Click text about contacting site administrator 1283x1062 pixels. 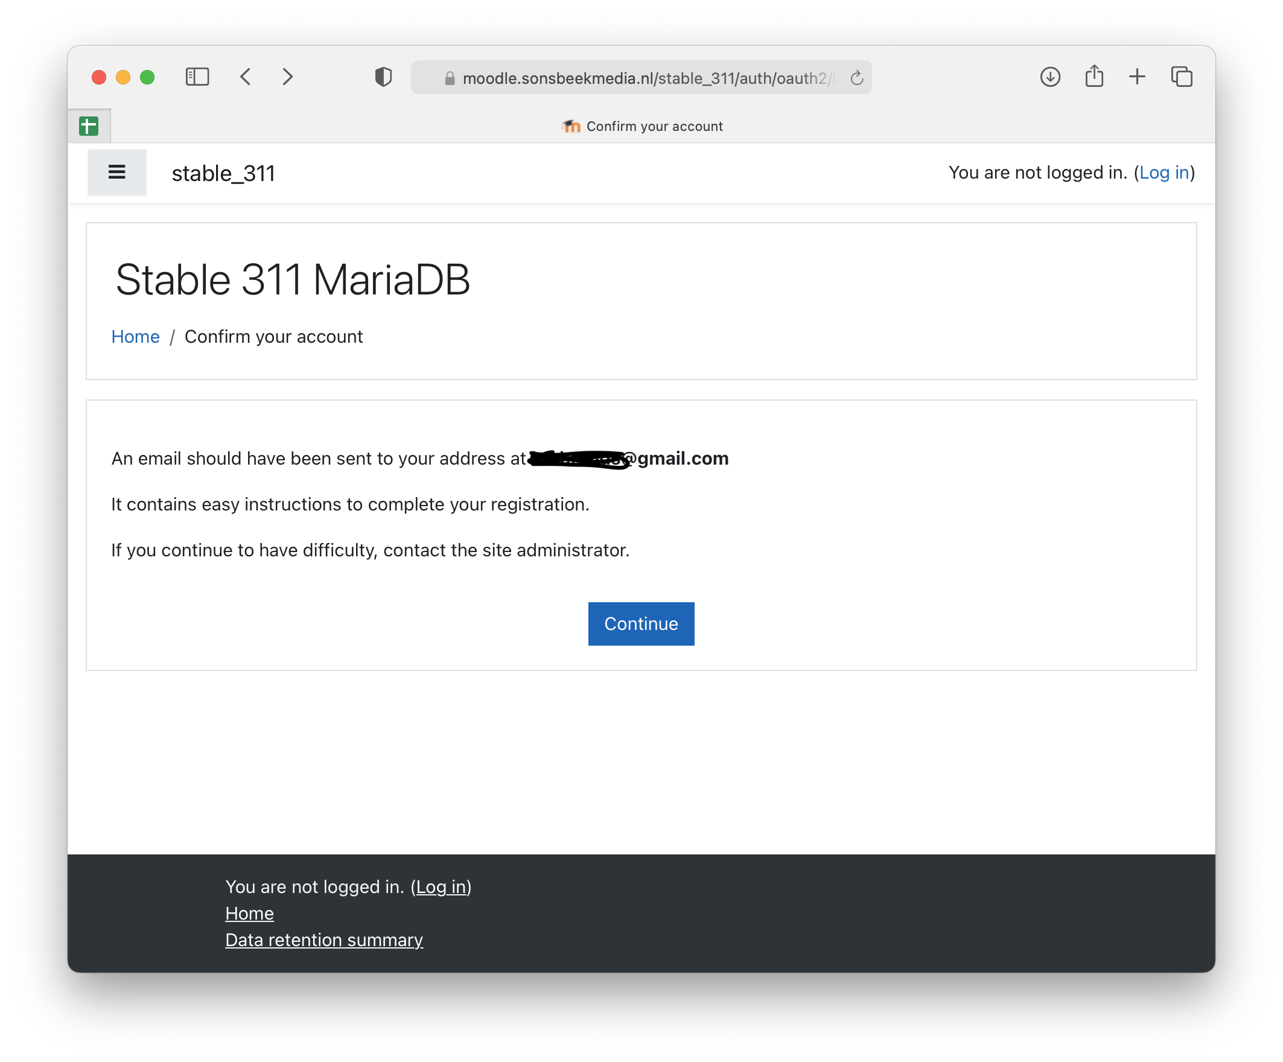click(371, 550)
